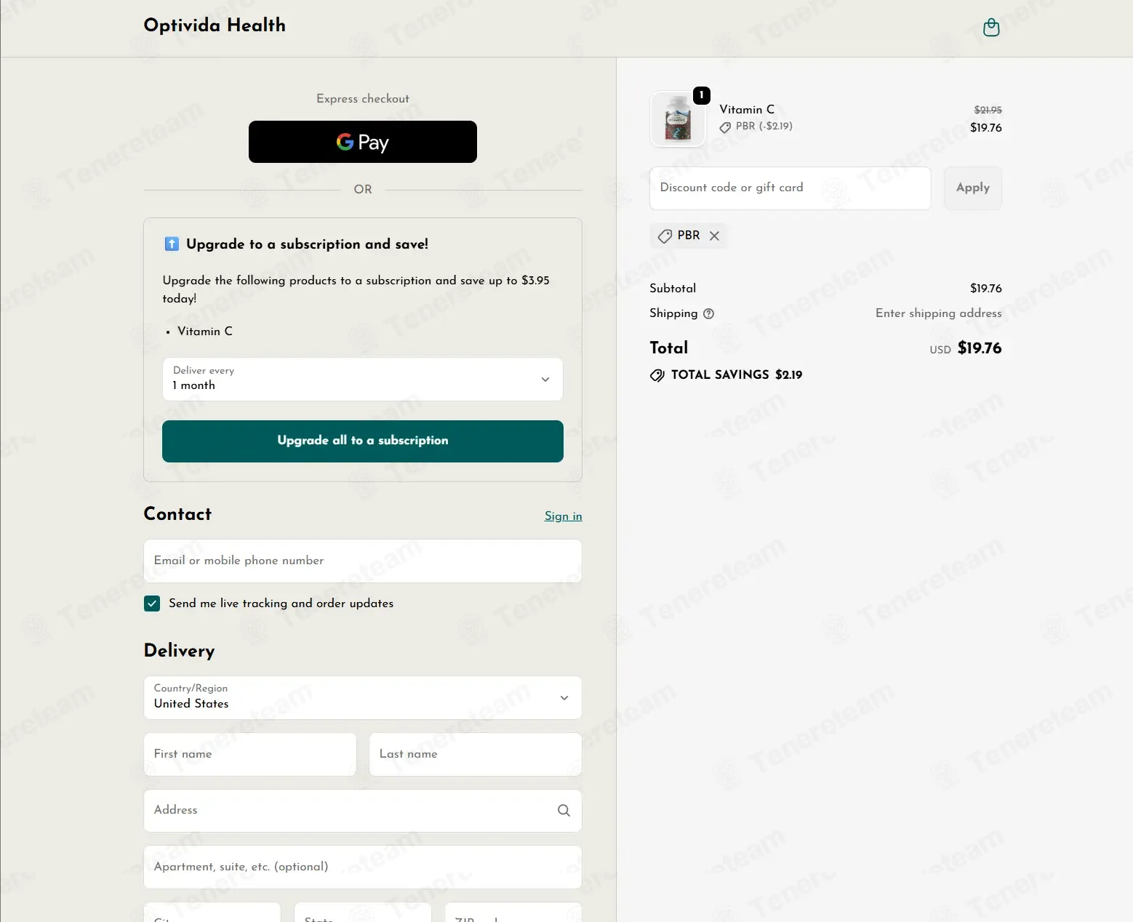Click the Apartment, suite, etc. field
1133x922 pixels.
click(x=363, y=867)
